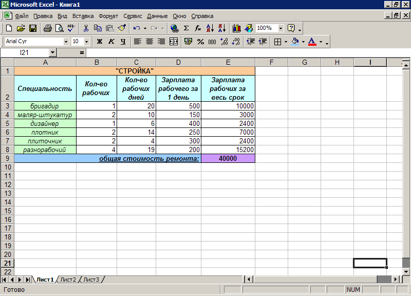Undo the last action
The image size is (411, 296).
pyautogui.click(x=137, y=28)
